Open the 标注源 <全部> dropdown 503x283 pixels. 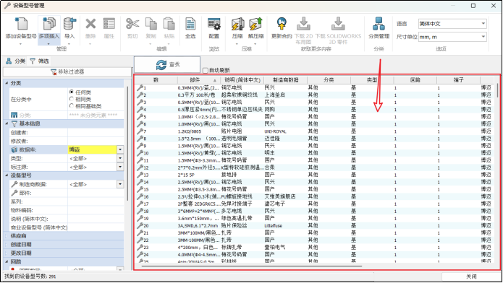(120, 167)
